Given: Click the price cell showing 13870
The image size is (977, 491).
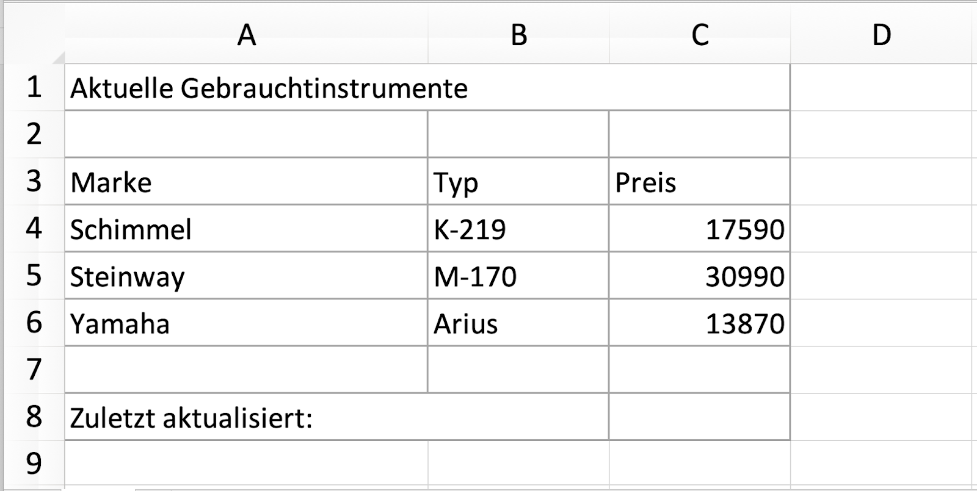Looking at the screenshot, I should [x=700, y=323].
